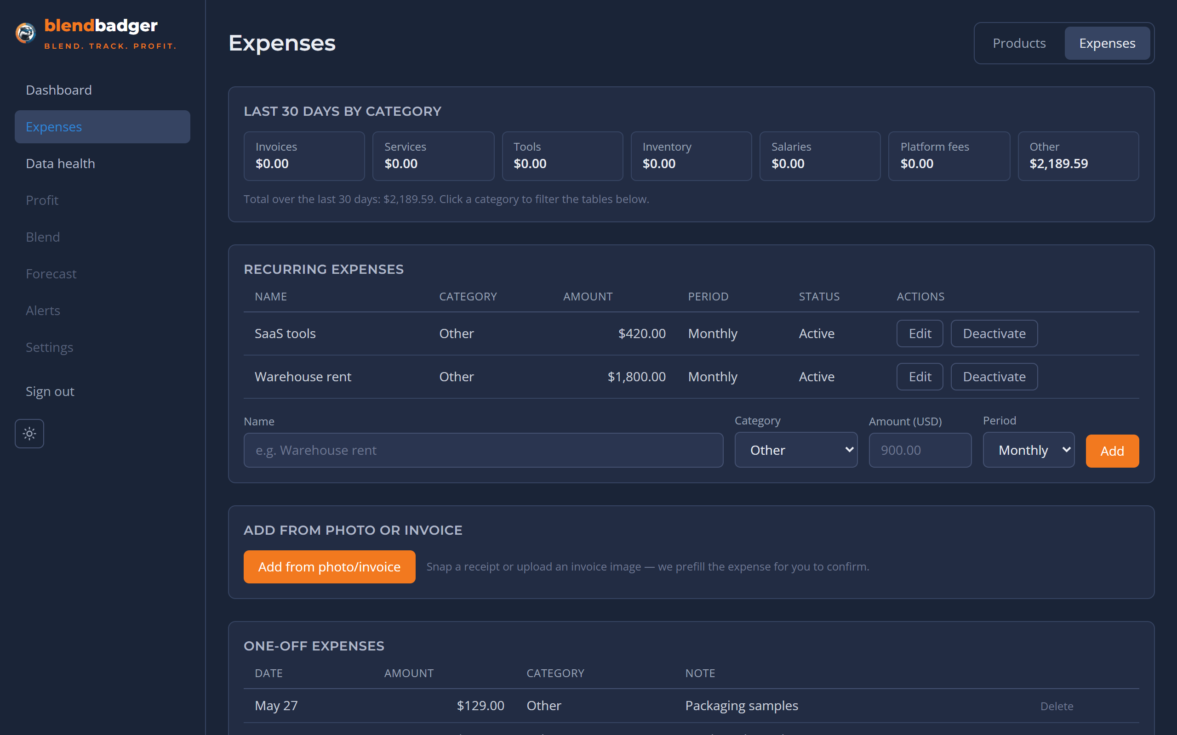Filter by the Services category card

pos(433,156)
